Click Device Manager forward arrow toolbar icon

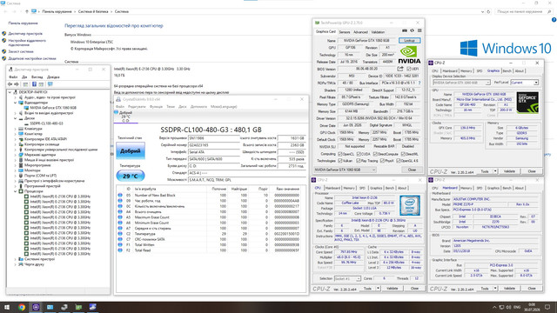tap(17, 84)
